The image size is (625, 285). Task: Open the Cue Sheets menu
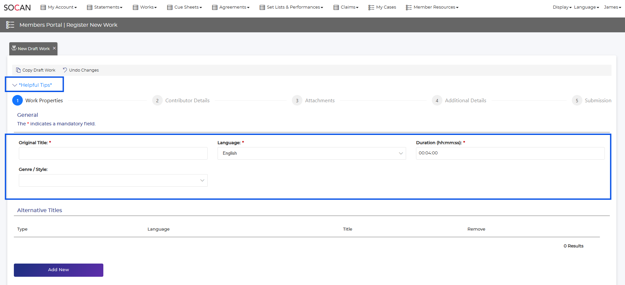click(x=185, y=7)
